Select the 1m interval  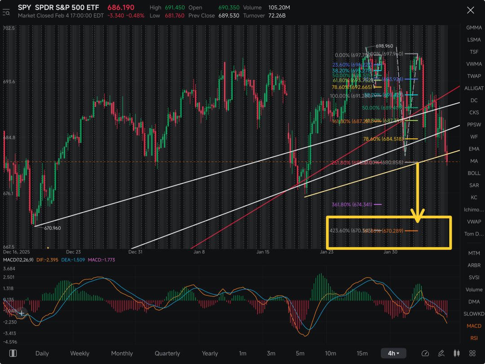click(x=243, y=353)
